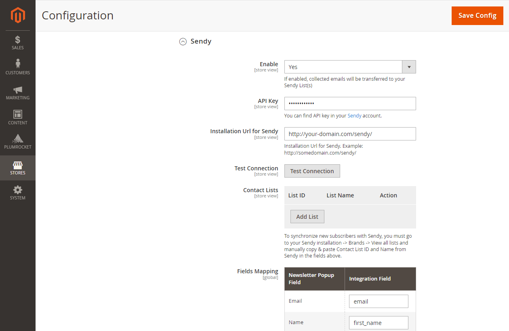Follow the Sendy account link
This screenshot has width=509, height=331.
[354, 116]
